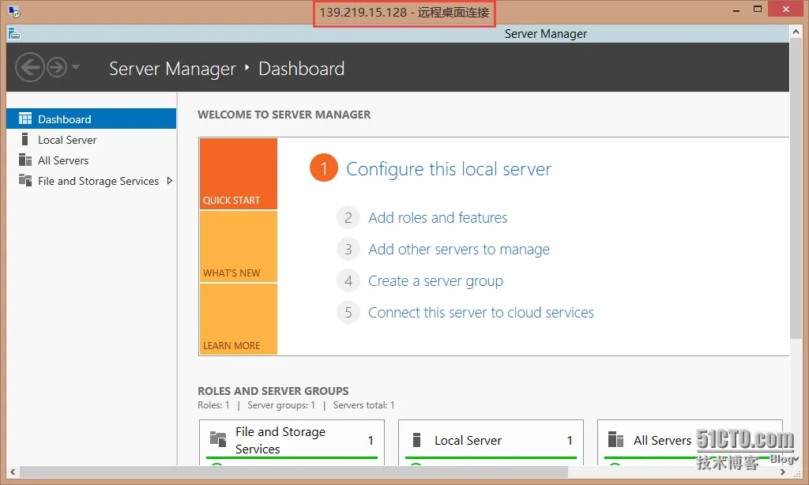Click Connect this server to cloud services
809x485 pixels.
click(x=480, y=313)
